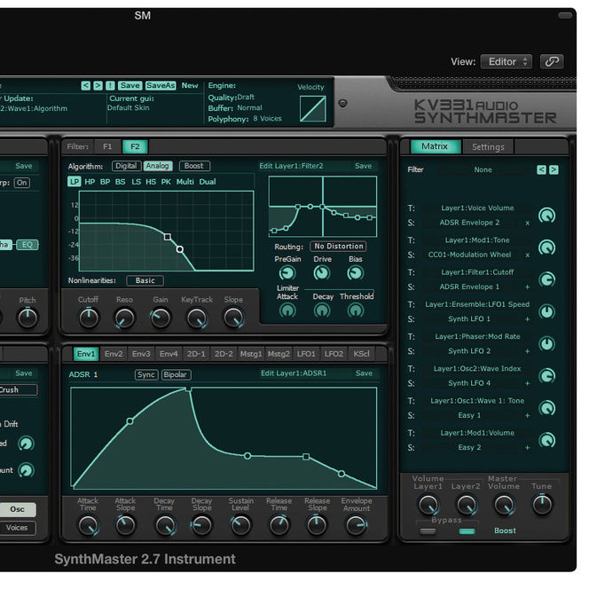
Task: Switch to the Settings tab
Action: pyautogui.click(x=488, y=147)
